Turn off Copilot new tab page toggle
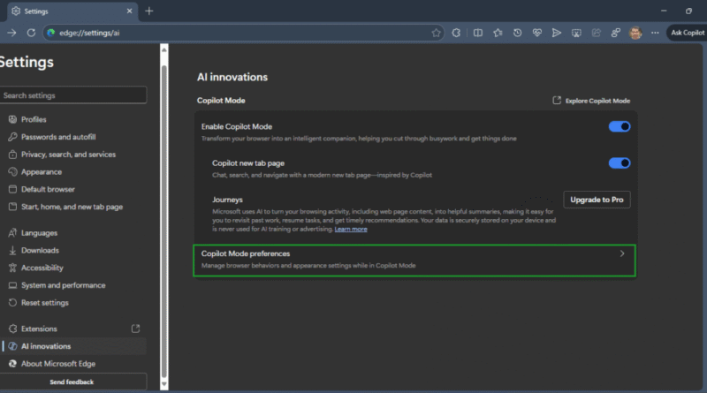This screenshot has width=707, height=393. click(x=620, y=162)
